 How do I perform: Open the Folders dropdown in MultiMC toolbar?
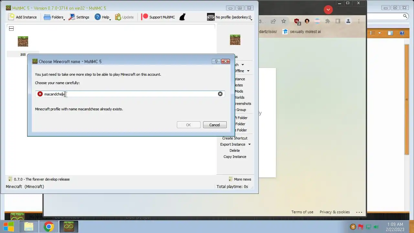(54, 17)
